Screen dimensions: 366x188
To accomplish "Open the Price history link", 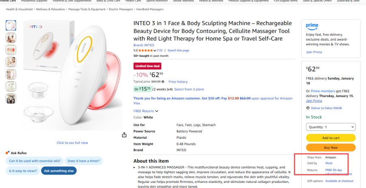I will coord(178,82).
